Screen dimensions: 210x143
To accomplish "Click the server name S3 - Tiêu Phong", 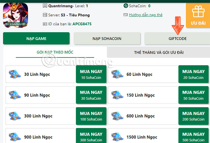I will (x=75, y=15).
